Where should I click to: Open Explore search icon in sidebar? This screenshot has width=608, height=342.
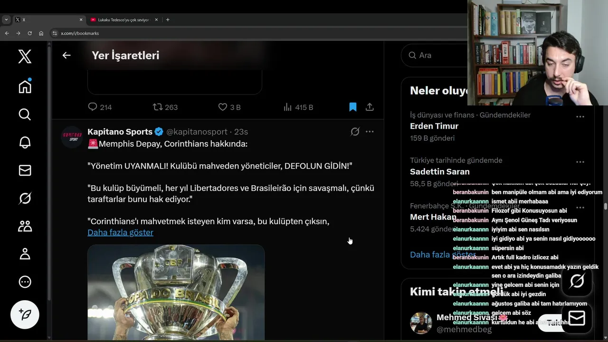(25, 114)
